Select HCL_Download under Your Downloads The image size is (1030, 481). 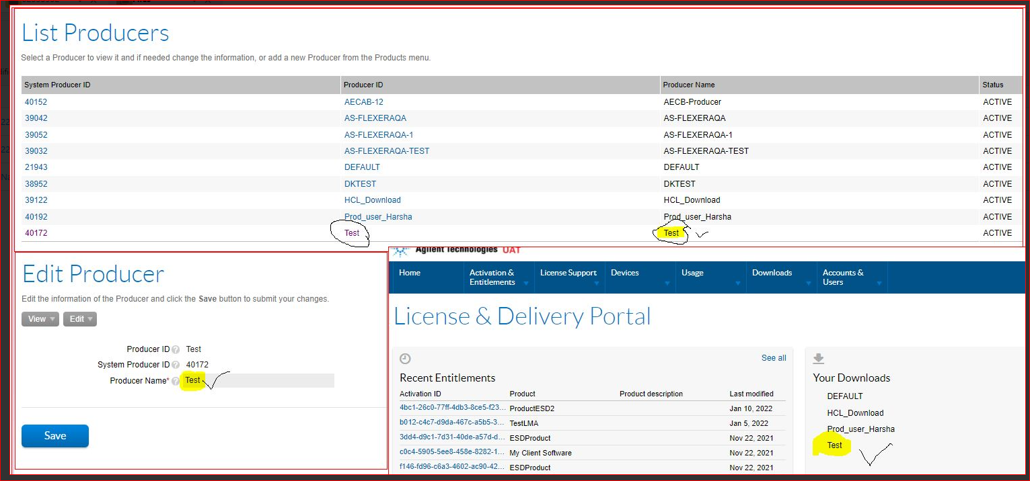856,413
